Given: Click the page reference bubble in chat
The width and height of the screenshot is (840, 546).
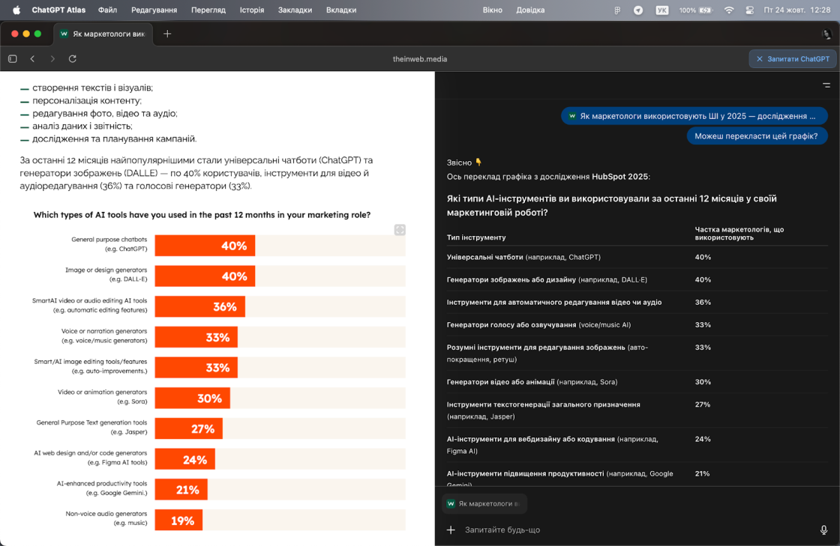Looking at the screenshot, I should click(x=694, y=116).
